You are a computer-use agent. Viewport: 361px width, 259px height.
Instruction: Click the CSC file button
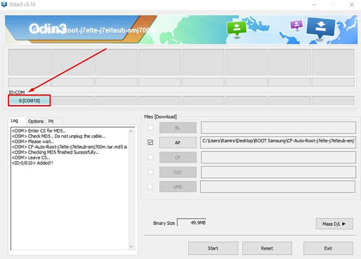tap(178, 172)
